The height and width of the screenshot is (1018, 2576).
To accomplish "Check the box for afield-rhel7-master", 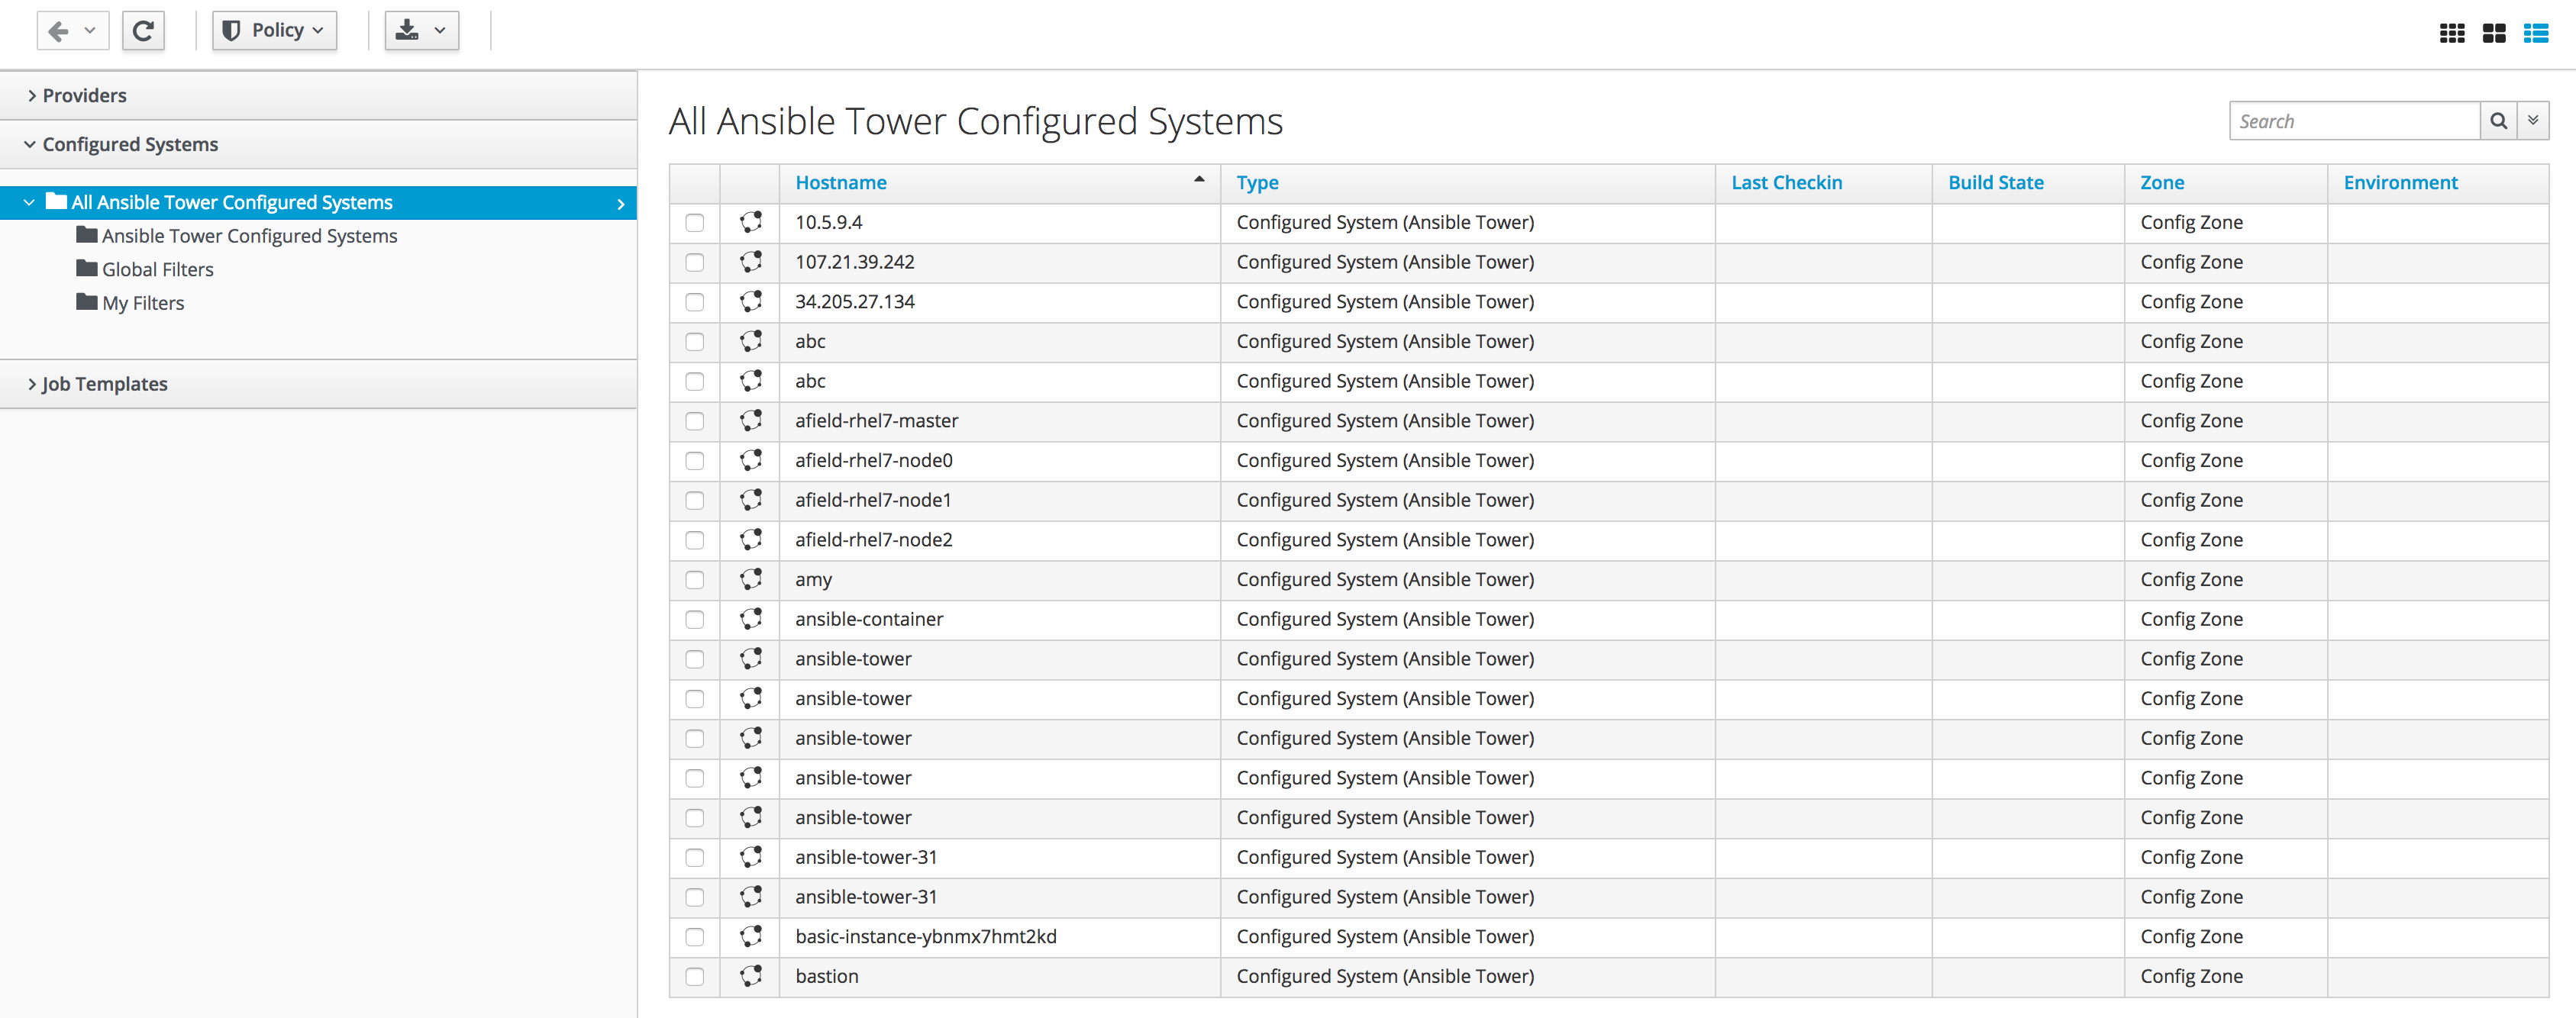I will [694, 421].
